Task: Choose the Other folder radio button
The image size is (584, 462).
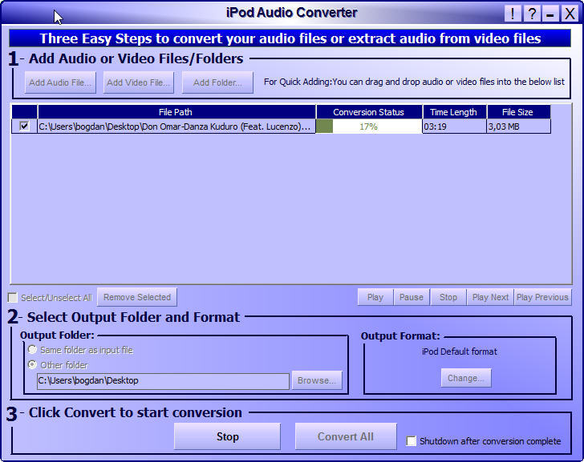Action: coord(32,365)
